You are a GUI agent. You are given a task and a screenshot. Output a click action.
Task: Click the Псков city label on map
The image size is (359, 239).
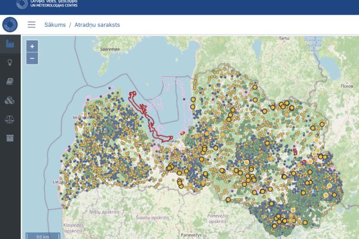(x=347, y=86)
